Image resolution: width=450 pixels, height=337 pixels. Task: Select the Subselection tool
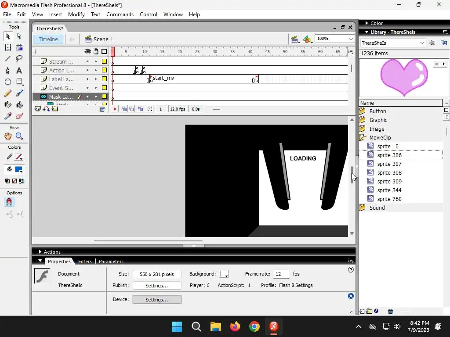coord(19,36)
